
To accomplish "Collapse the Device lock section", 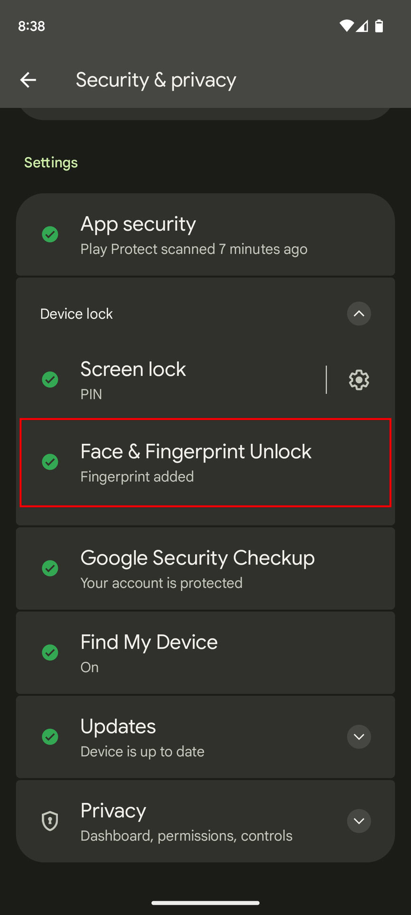I will click(359, 314).
